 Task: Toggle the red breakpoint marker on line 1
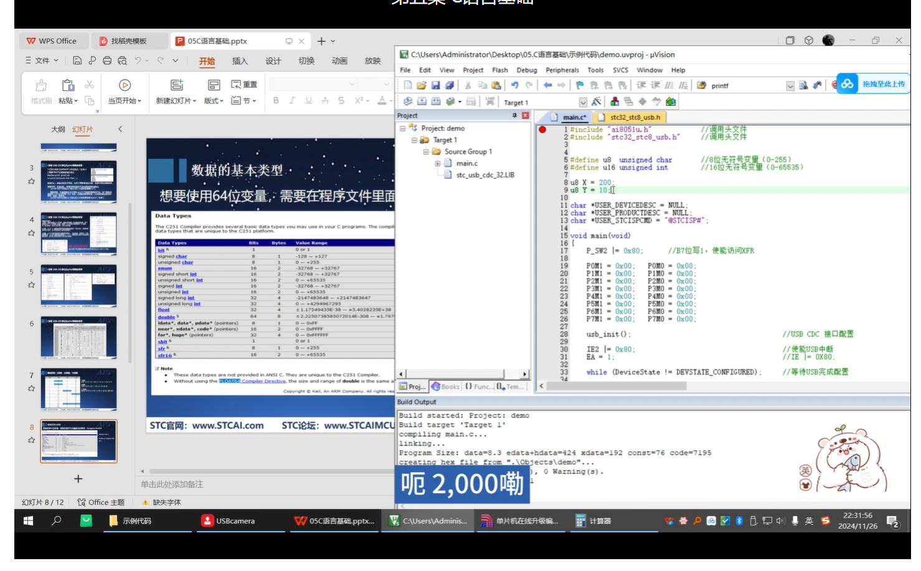(542, 130)
